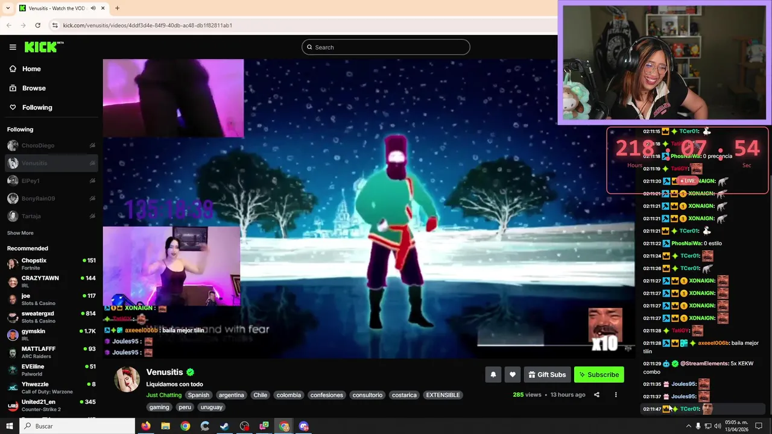Toggle notifications for BonyRain09
The height and width of the screenshot is (434, 772).
click(x=92, y=198)
